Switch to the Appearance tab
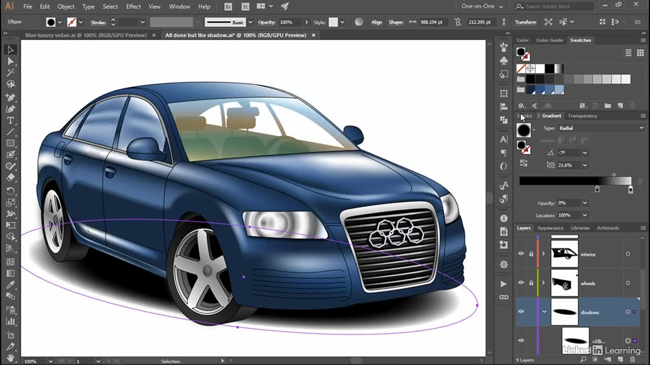Image resolution: width=650 pixels, height=365 pixels. point(550,228)
